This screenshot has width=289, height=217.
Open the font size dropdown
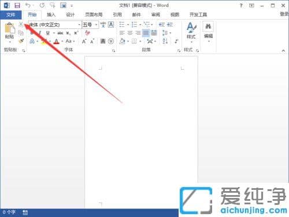(x=96, y=25)
